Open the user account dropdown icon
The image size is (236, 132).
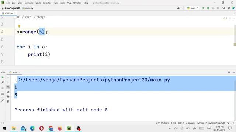click(x=180, y=8)
